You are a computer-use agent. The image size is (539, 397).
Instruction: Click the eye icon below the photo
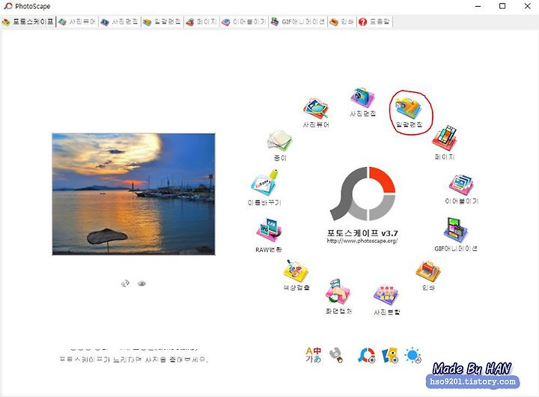coord(141,283)
